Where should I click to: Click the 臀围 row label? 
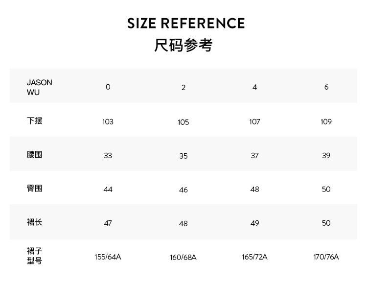(34, 188)
